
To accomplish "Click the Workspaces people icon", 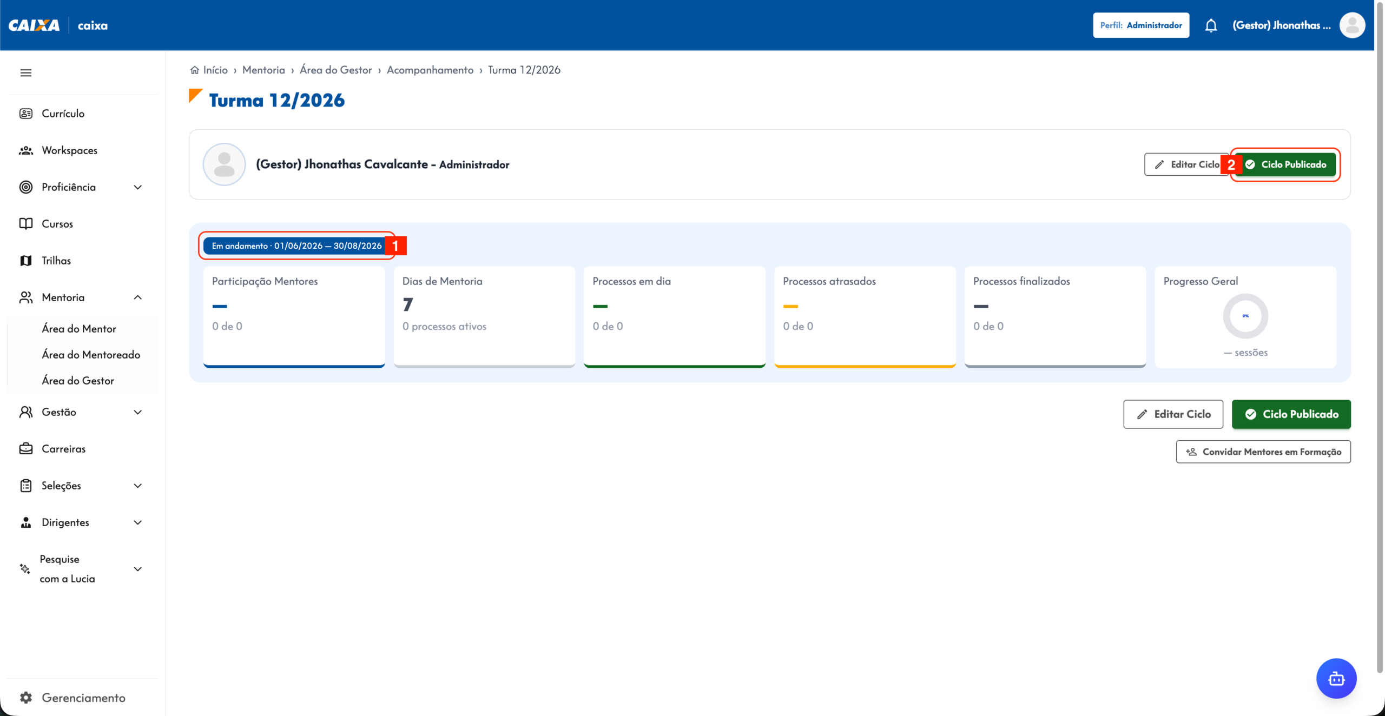I will 26,150.
